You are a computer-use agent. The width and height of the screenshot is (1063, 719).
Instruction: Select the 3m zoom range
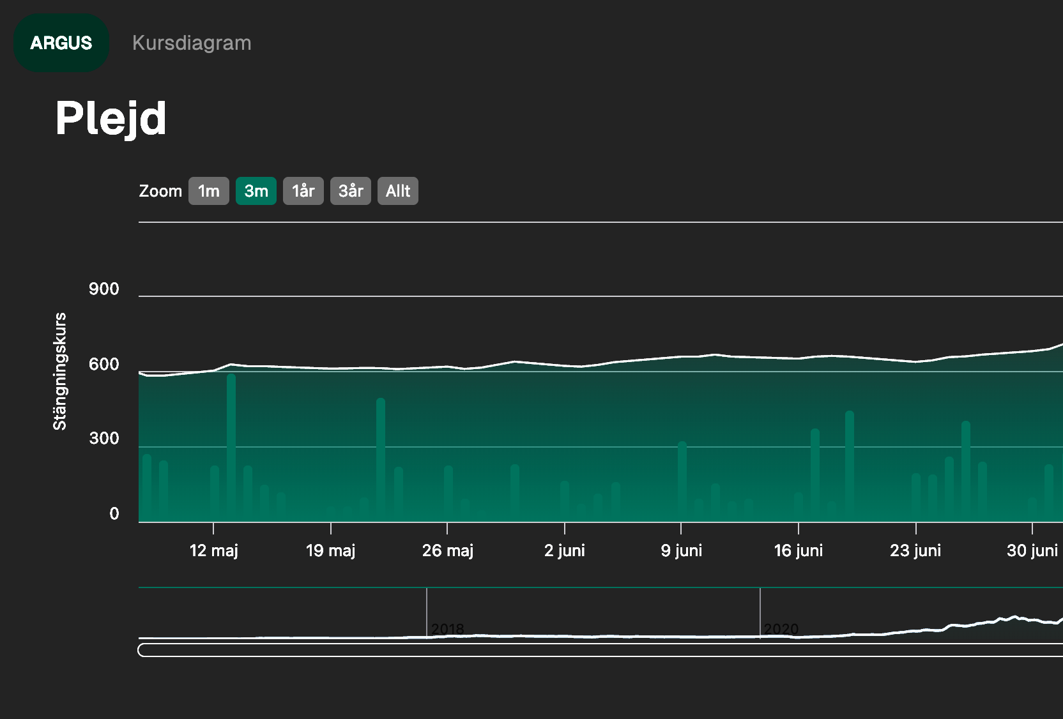pos(256,191)
